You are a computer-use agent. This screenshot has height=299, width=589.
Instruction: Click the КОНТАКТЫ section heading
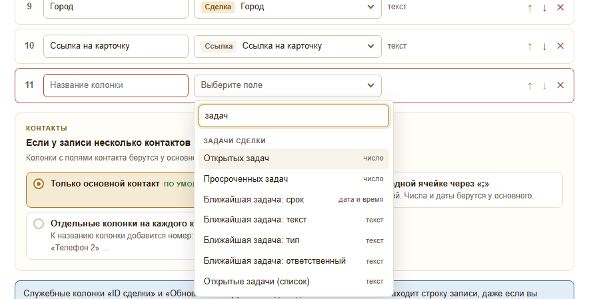pos(47,128)
